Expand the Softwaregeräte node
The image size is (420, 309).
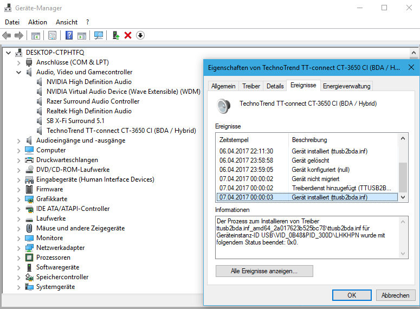tap(19, 268)
